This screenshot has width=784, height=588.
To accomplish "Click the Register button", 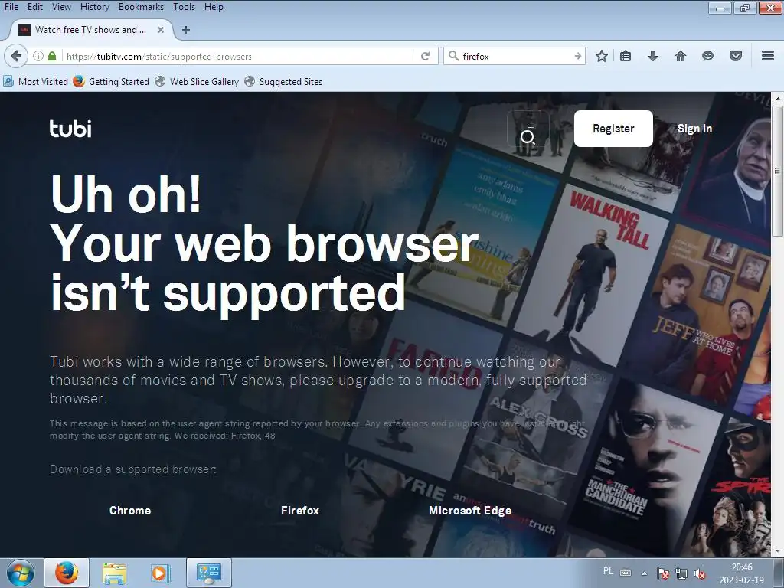I will click(613, 129).
